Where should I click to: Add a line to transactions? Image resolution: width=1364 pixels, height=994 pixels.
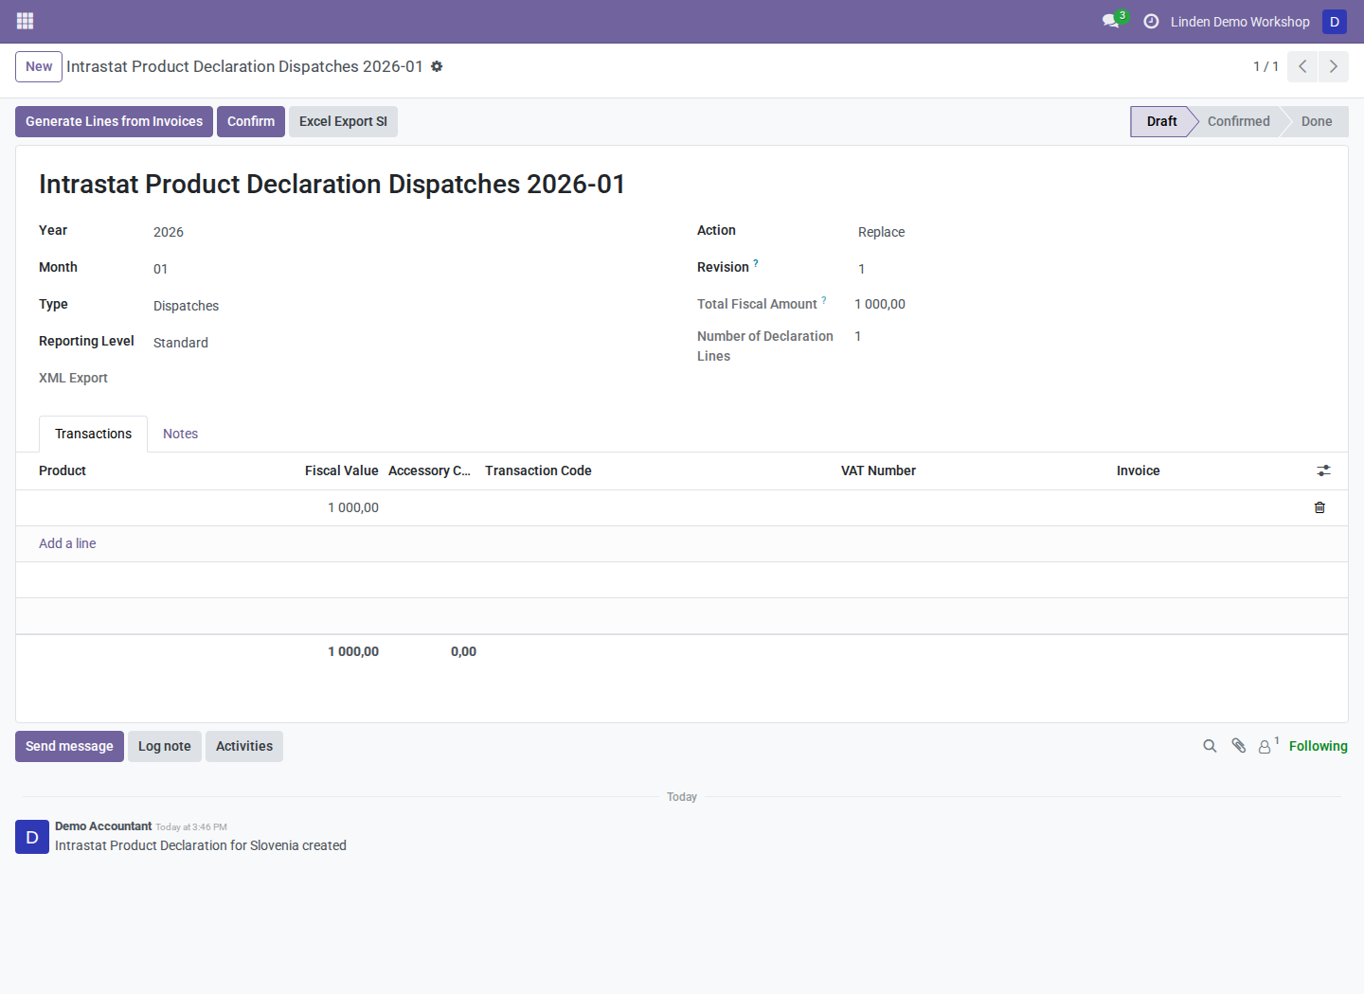67,543
